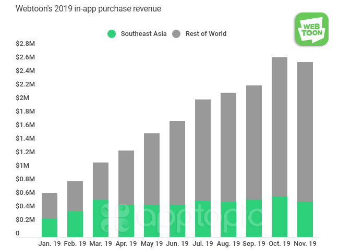Click the $2.2M y-axis value
The width and height of the screenshot is (339, 250).
click(x=26, y=84)
